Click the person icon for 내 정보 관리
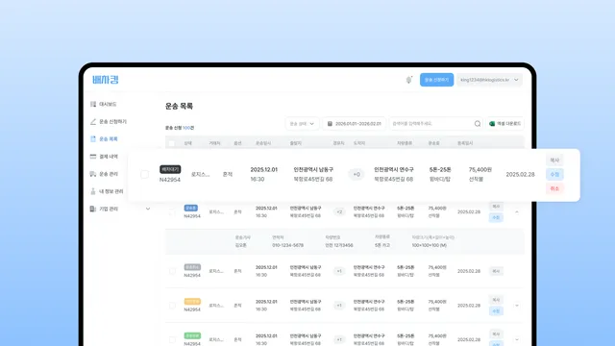The image size is (615, 346). point(93,191)
